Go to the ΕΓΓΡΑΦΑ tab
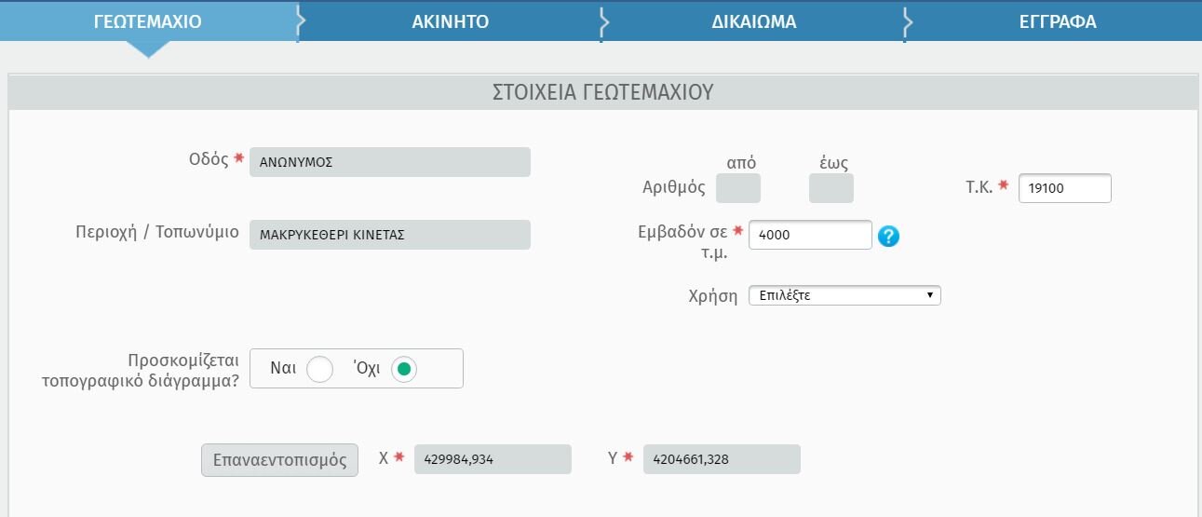Image resolution: width=1202 pixels, height=517 pixels. pos(1058,22)
